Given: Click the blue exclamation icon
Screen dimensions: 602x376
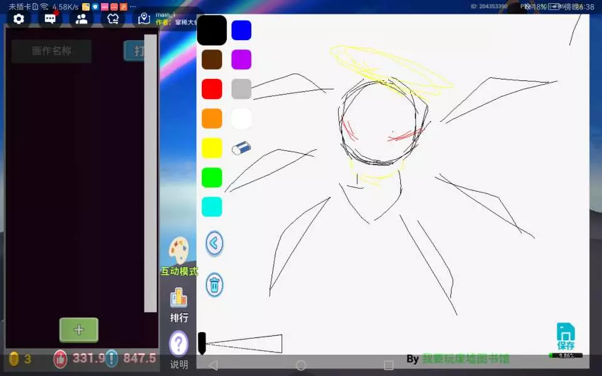Looking at the screenshot, I should (x=112, y=358).
